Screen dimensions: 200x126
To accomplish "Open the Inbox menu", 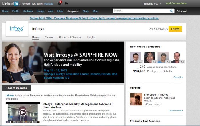I will coord(60,11).
